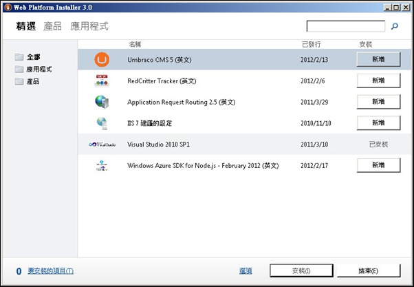414x287 pixels.
Task: Click the search magnifier icon
Action: pyautogui.click(x=395, y=27)
